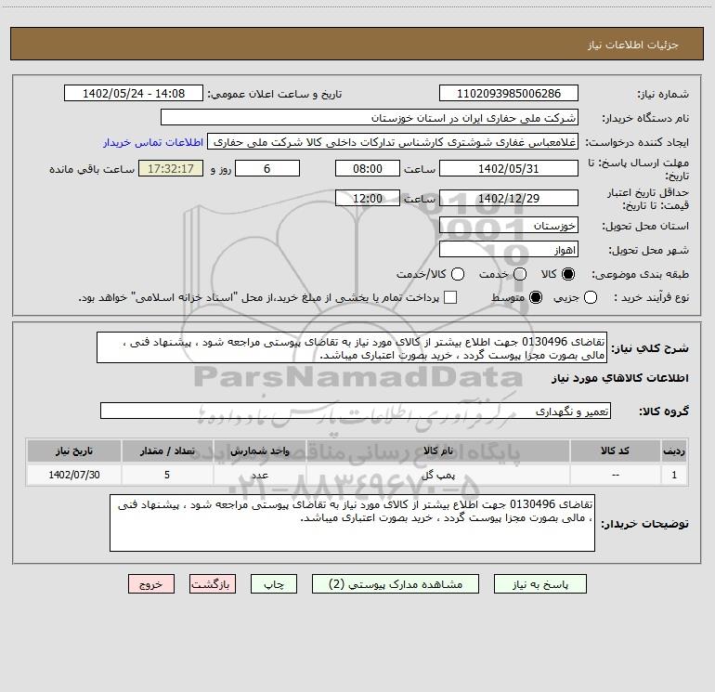Click the price validity date 1402/12/29
The image size is (715, 692).
click(x=509, y=198)
